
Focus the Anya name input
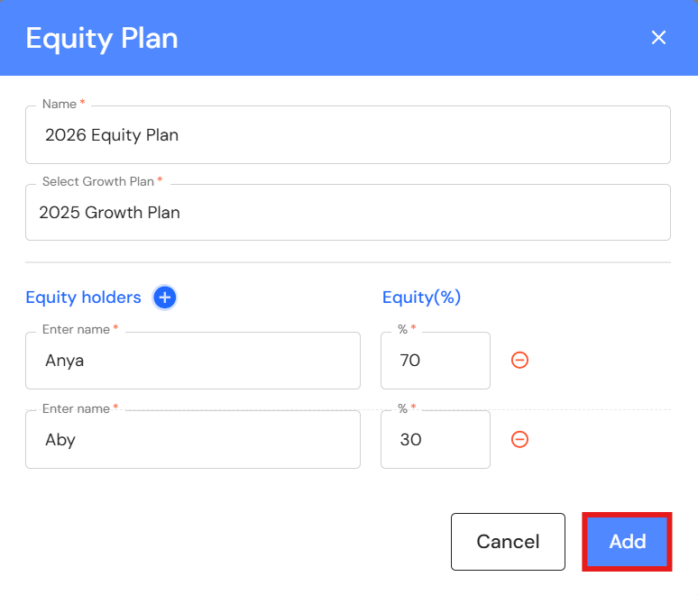pos(192,361)
